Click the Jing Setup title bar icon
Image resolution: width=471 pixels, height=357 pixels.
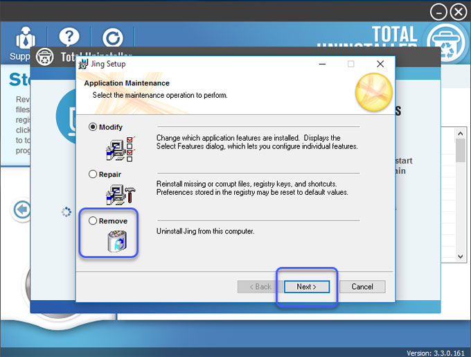[x=83, y=64]
